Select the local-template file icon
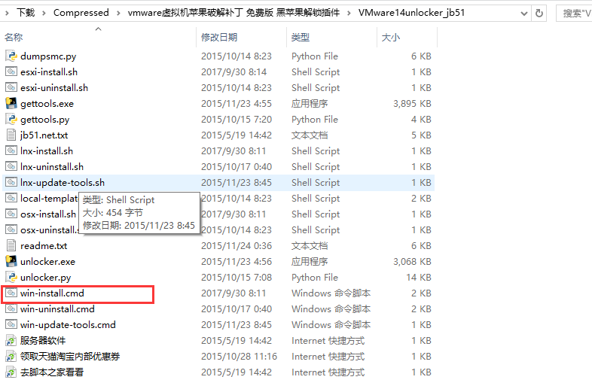592x392 pixels. pos(11,199)
